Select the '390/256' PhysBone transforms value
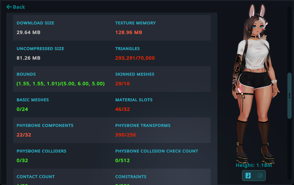294x185 pixels. click(x=126, y=135)
